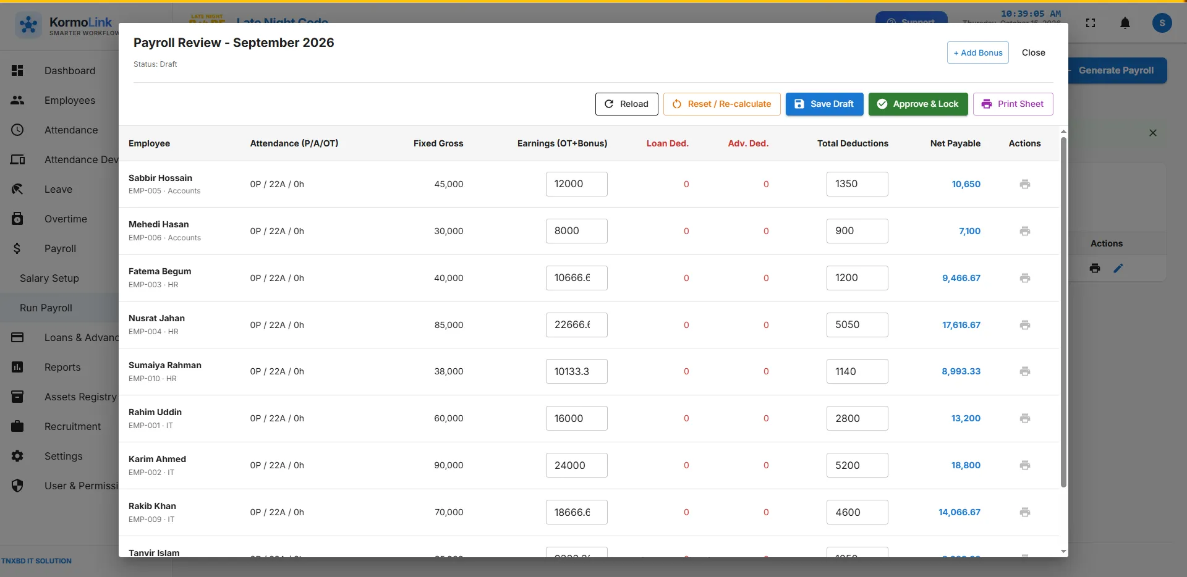The height and width of the screenshot is (577, 1187).
Task: Click Approve & Lock button
Action: click(918, 104)
